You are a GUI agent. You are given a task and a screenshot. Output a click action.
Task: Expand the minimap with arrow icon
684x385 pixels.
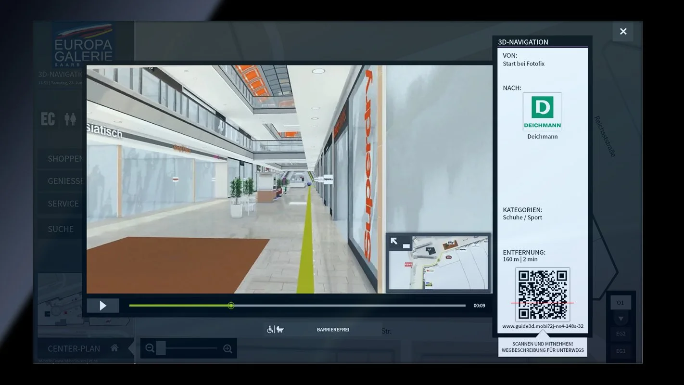(x=394, y=241)
